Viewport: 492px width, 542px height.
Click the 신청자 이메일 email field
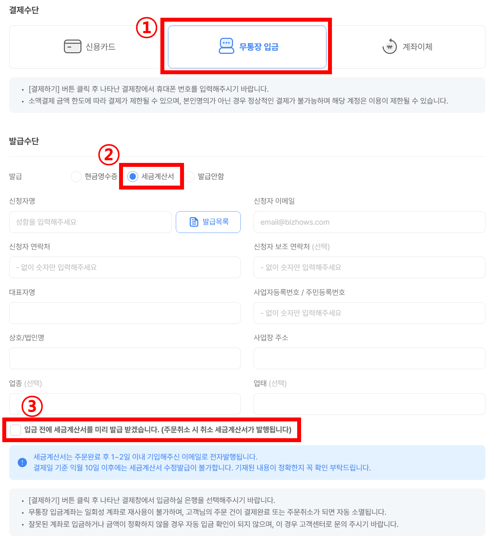click(369, 222)
